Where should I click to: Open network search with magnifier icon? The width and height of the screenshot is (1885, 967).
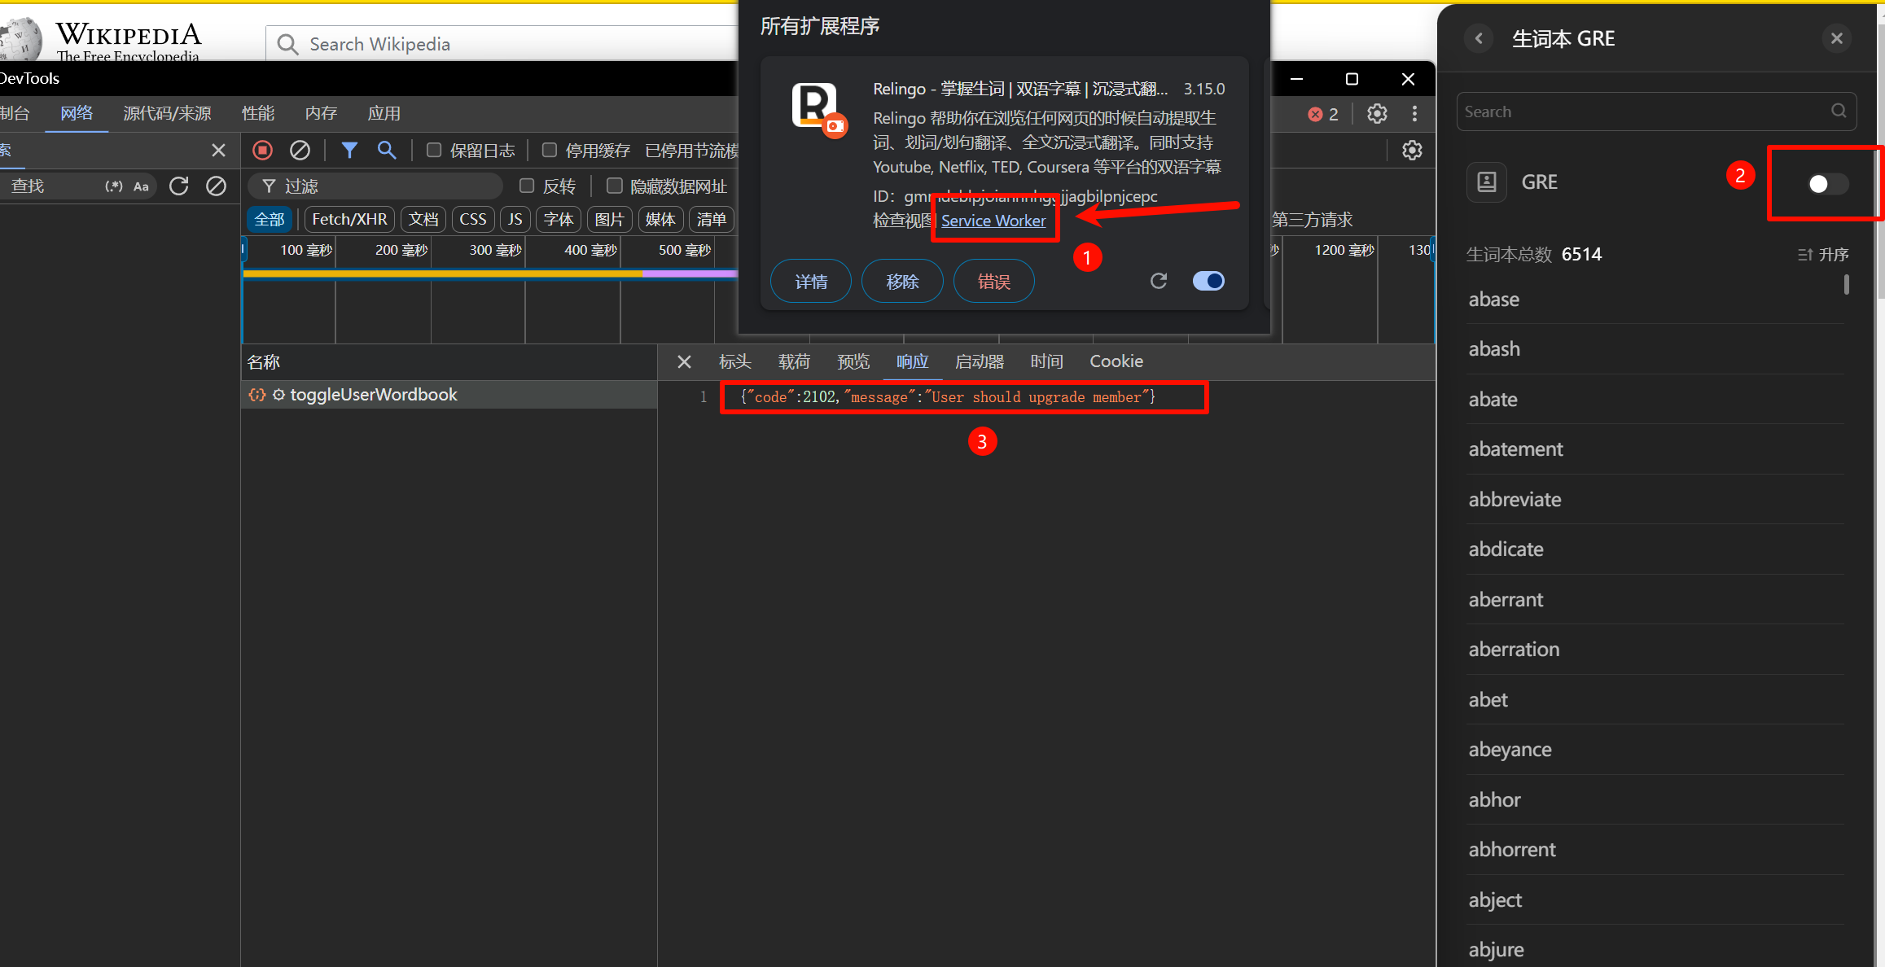[387, 150]
